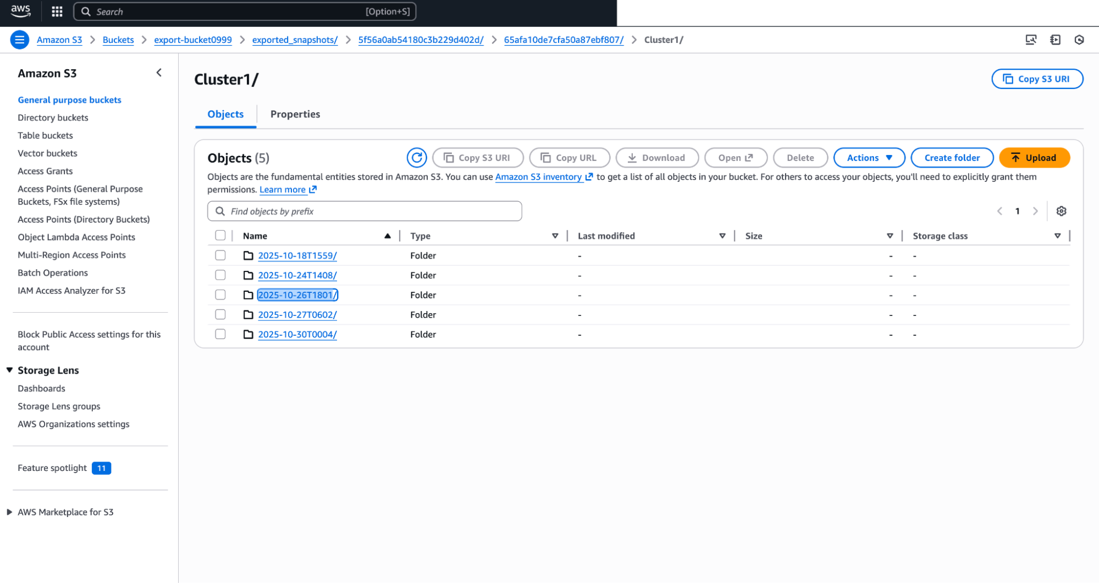
Task: Click Copy S3 URI button at top right
Action: click(1037, 79)
